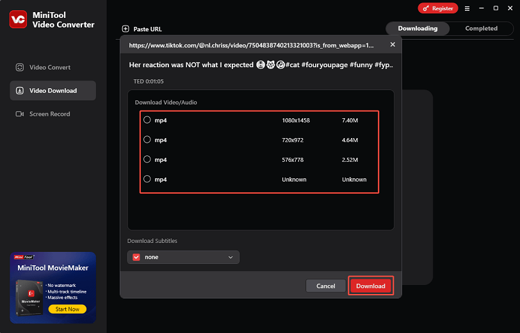Open the hamburger menu icon
Viewport: 520px width, 333px height.
(x=467, y=8)
